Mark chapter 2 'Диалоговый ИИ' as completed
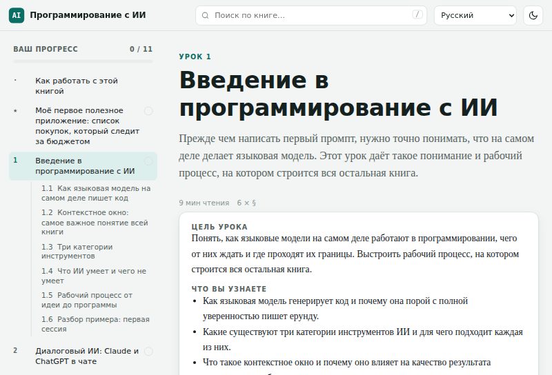 [148, 351]
